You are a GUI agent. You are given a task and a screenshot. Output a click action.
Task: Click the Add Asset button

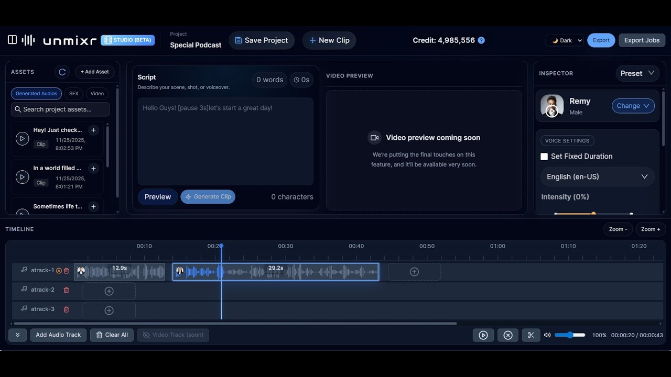click(x=95, y=72)
